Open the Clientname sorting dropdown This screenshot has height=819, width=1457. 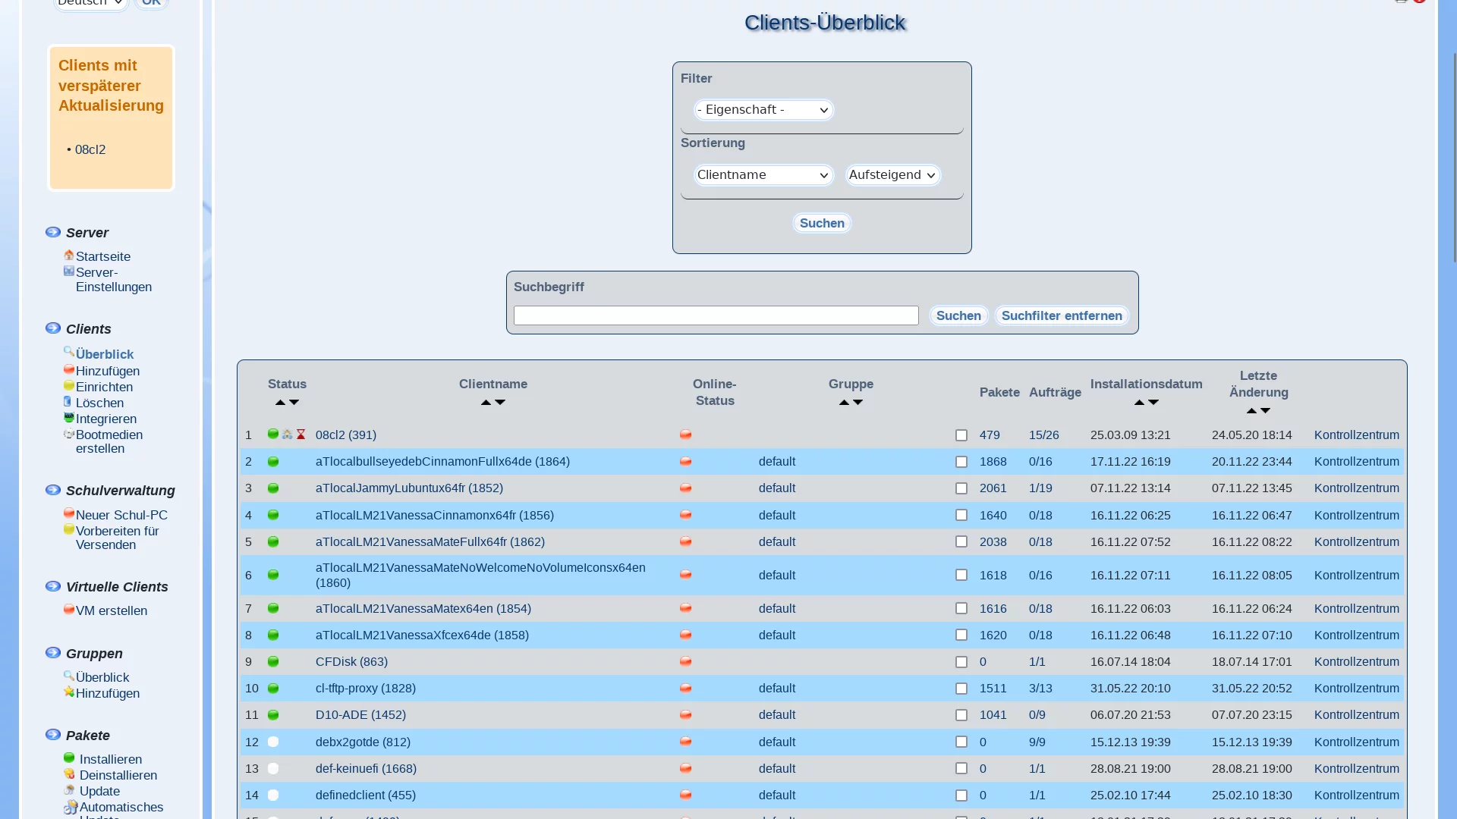[763, 175]
